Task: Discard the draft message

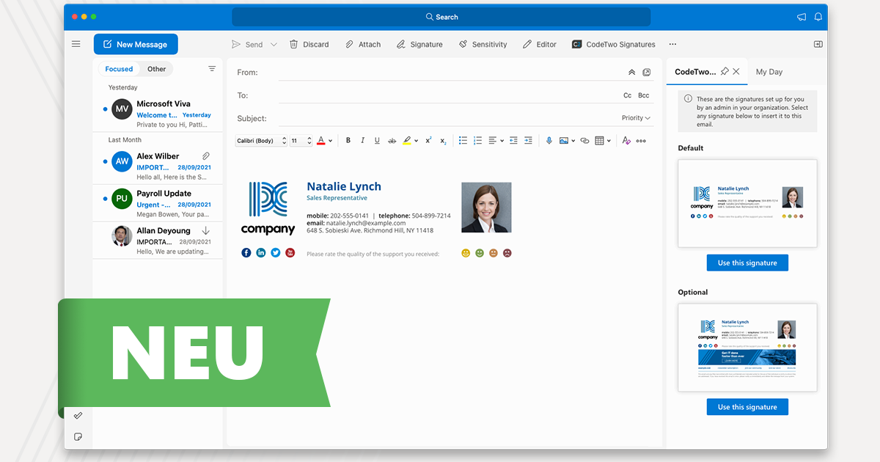Action: tap(309, 44)
